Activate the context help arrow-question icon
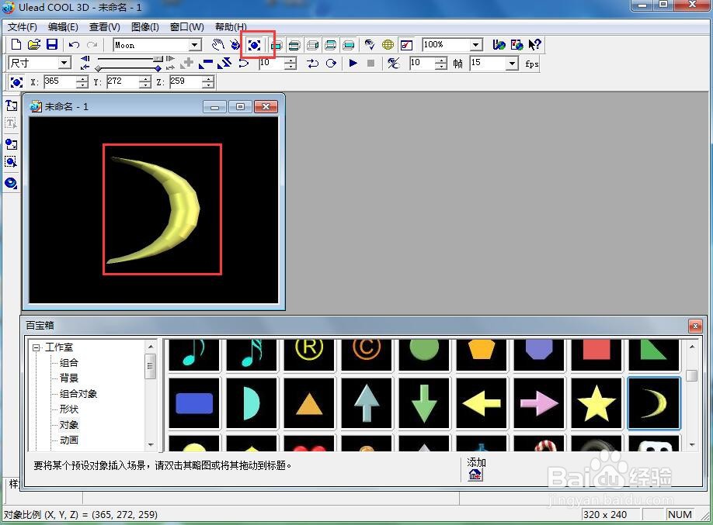Viewport: 713px width, 525px height. [x=534, y=44]
